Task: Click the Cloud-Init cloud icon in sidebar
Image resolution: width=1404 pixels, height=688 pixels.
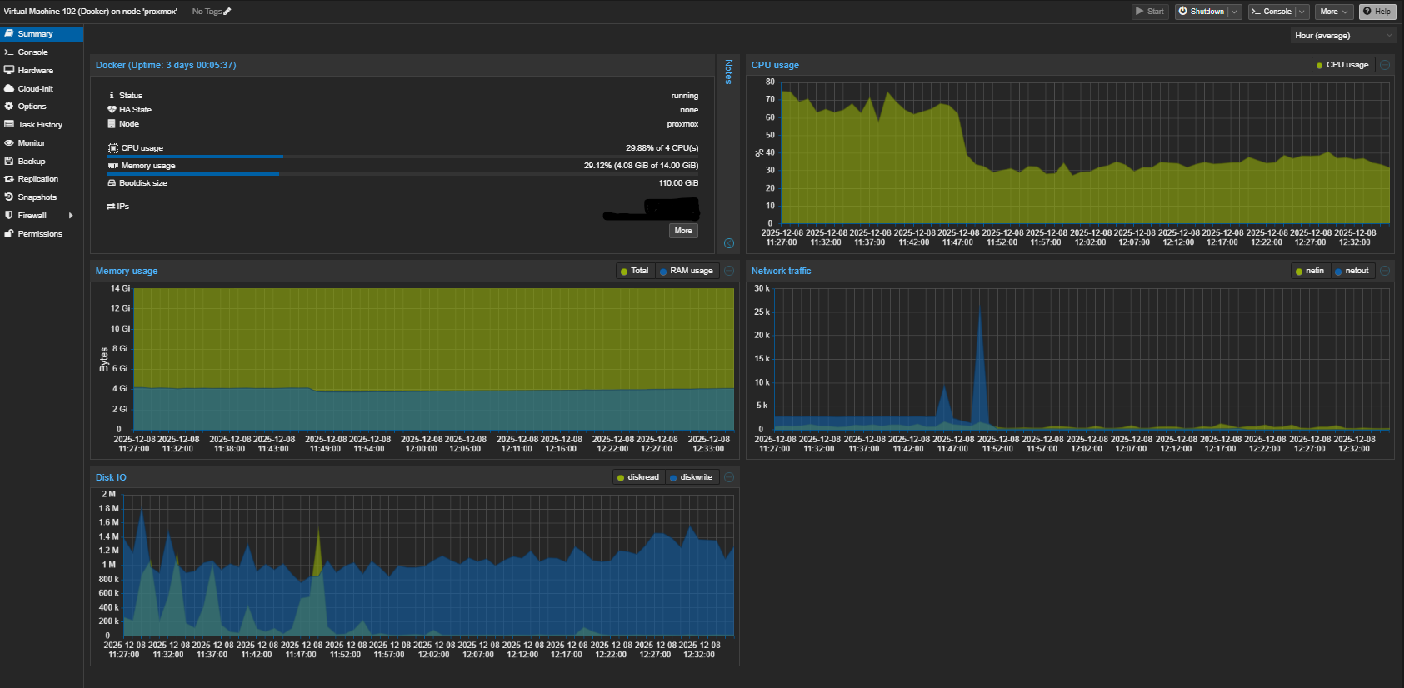Action: 9,88
